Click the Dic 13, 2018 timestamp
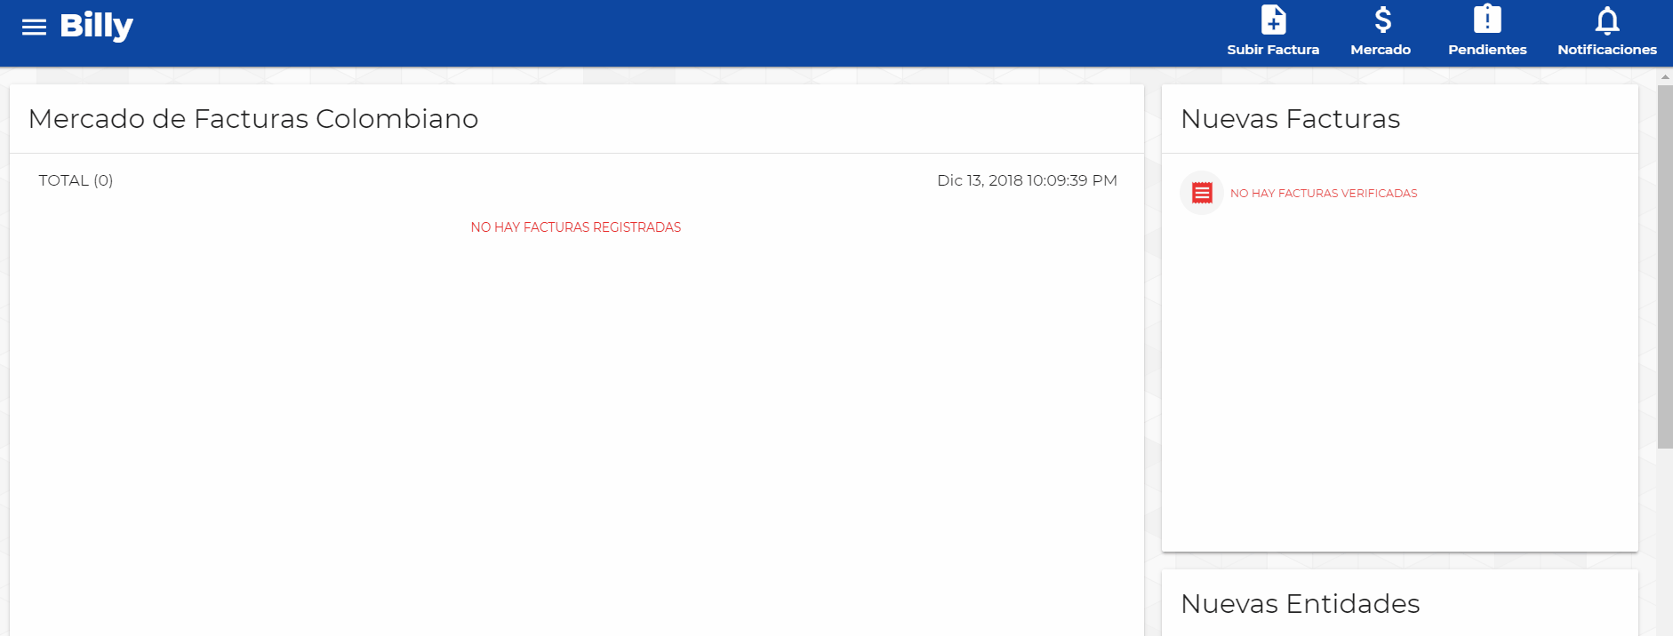Screen dimensions: 1673x636 click(1027, 180)
